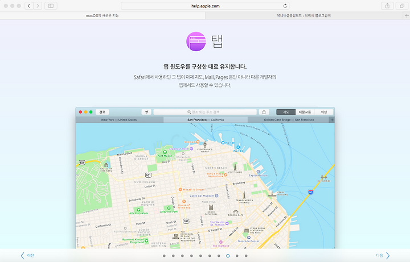410x262 pixels.
Task: Click the Tony's Pizza Napoletana marker
Action: 225,175
